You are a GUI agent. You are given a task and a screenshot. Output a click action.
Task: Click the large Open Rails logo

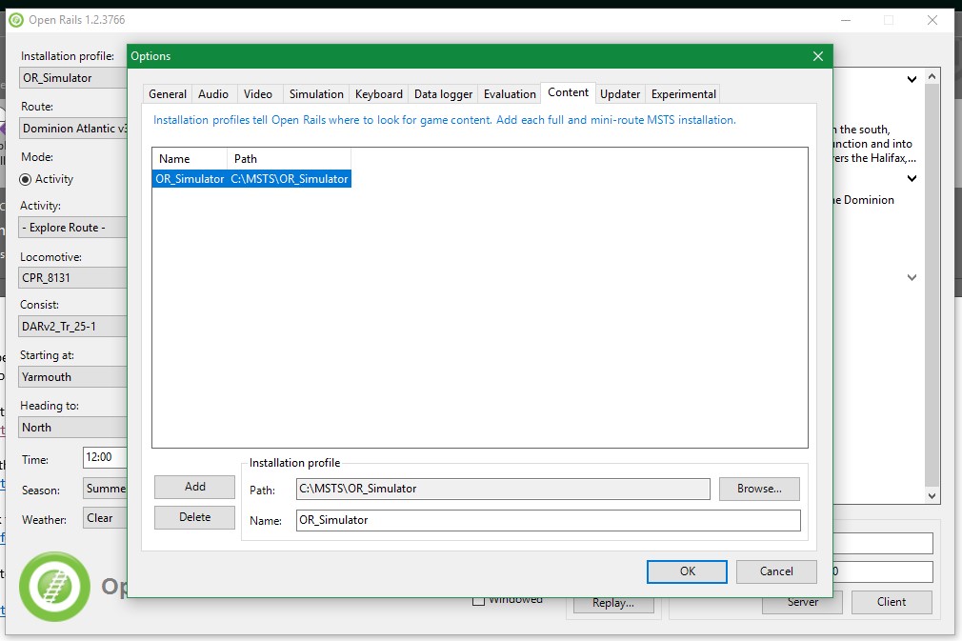[x=54, y=587]
